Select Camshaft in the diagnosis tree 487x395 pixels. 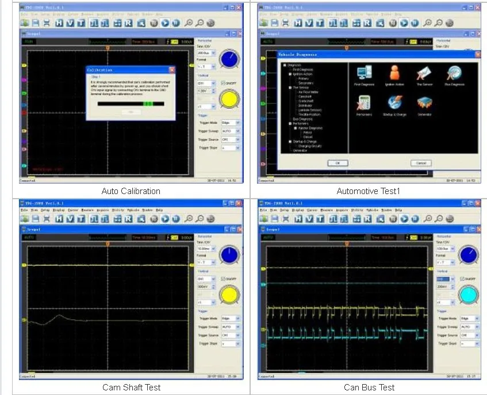tap(305, 96)
